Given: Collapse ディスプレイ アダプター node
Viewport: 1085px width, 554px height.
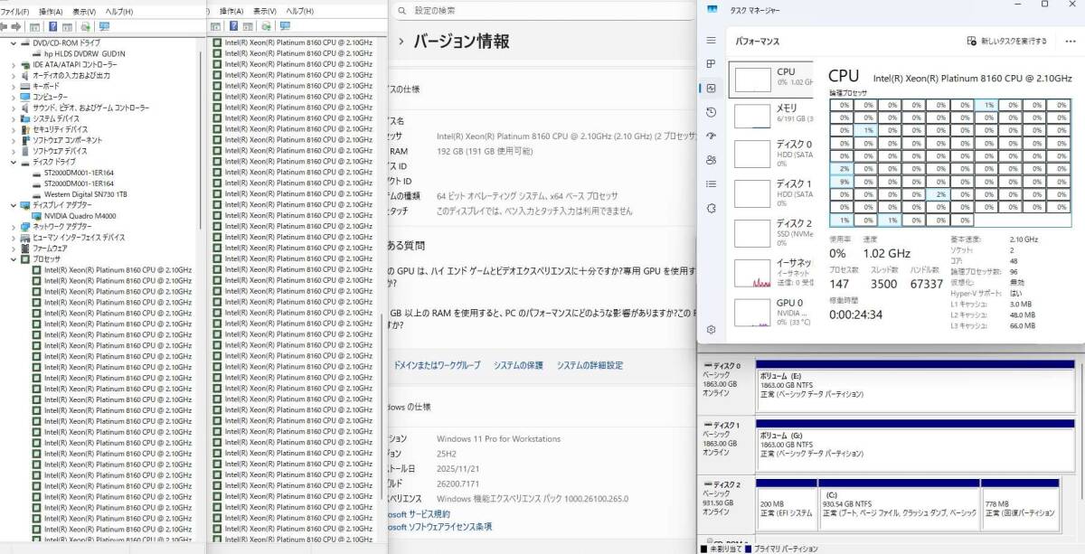Looking at the screenshot, I should [x=13, y=205].
